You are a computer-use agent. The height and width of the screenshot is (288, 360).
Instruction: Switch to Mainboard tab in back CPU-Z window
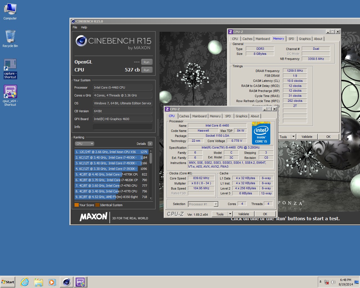coord(263,39)
